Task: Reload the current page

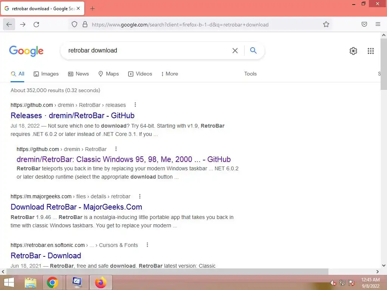Action: tap(36, 25)
